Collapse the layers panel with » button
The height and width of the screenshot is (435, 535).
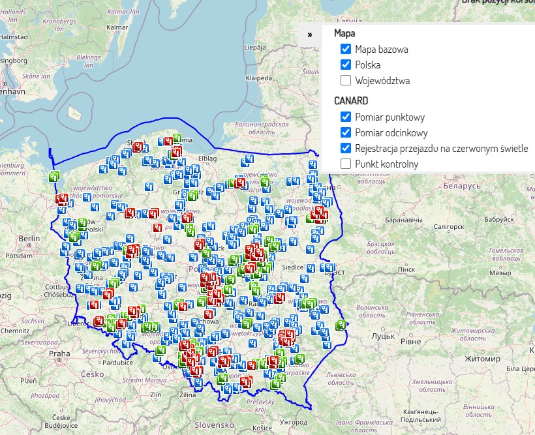tap(310, 35)
